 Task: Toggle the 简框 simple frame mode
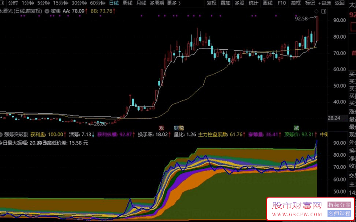pyautogui.click(x=296, y=3)
